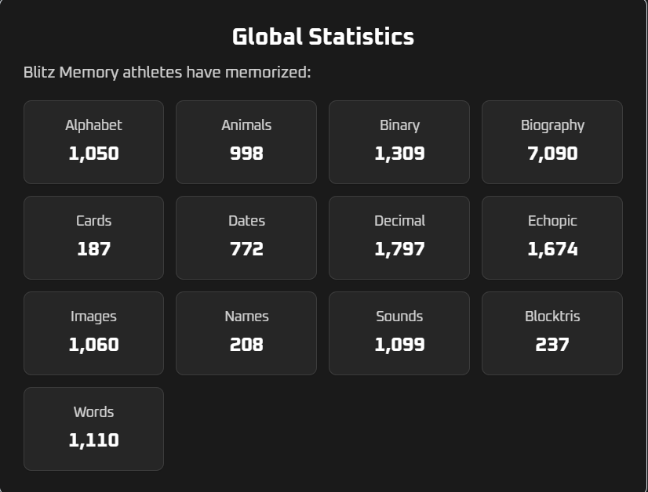Screen dimensions: 648x492
Task: Click the Alphabet statistics card
Action: (93, 141)
